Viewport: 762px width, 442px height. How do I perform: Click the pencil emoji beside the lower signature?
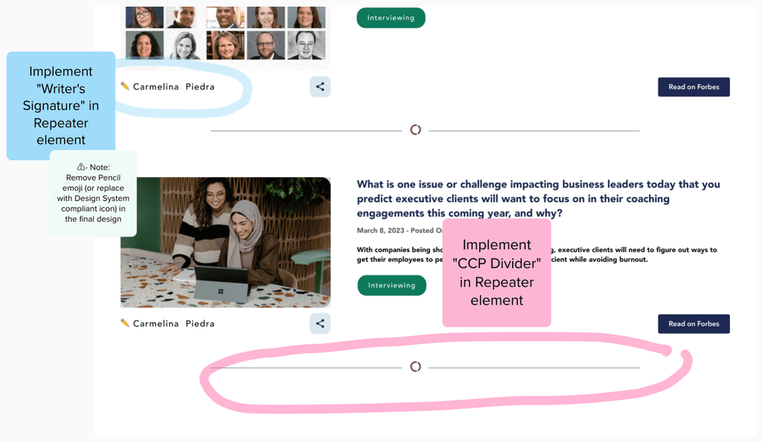tap(124, 323)
